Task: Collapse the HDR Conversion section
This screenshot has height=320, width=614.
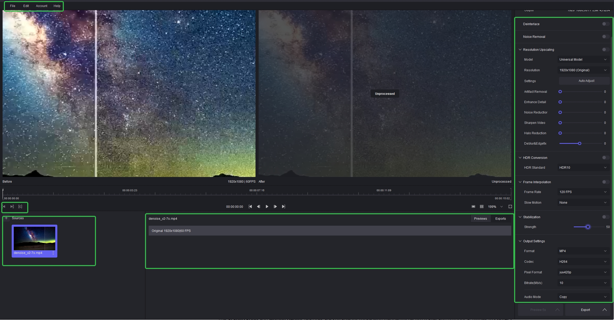Action: pos(520,158)
